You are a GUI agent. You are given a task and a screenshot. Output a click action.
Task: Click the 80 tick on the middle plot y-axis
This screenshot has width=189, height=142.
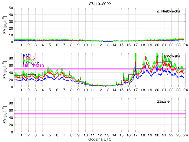pyautogui.click(x=10, y=58)
